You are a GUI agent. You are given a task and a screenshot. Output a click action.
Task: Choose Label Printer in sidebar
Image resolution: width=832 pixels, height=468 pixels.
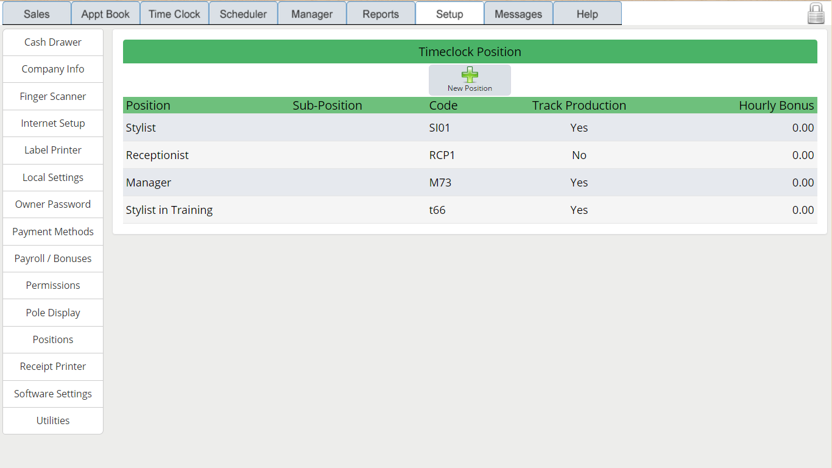(x=53, y=150)
